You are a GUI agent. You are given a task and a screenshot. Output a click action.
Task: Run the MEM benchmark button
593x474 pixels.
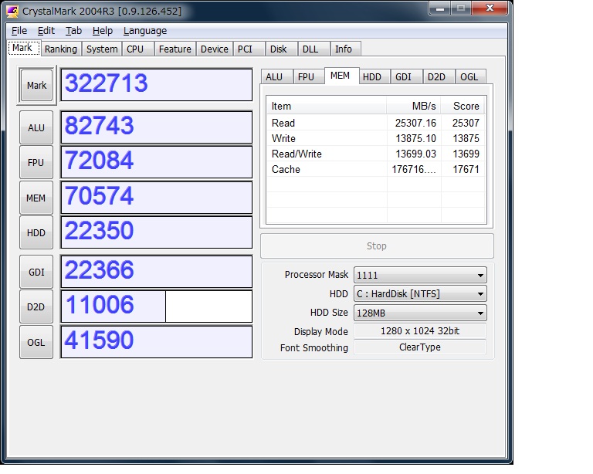36,198
